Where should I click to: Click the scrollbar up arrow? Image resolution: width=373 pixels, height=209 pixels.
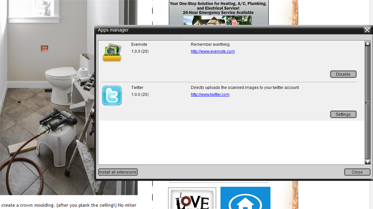[368, 43]
